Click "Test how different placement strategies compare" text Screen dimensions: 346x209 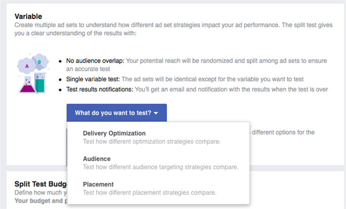pyautogui.click(x=150, y=193)
